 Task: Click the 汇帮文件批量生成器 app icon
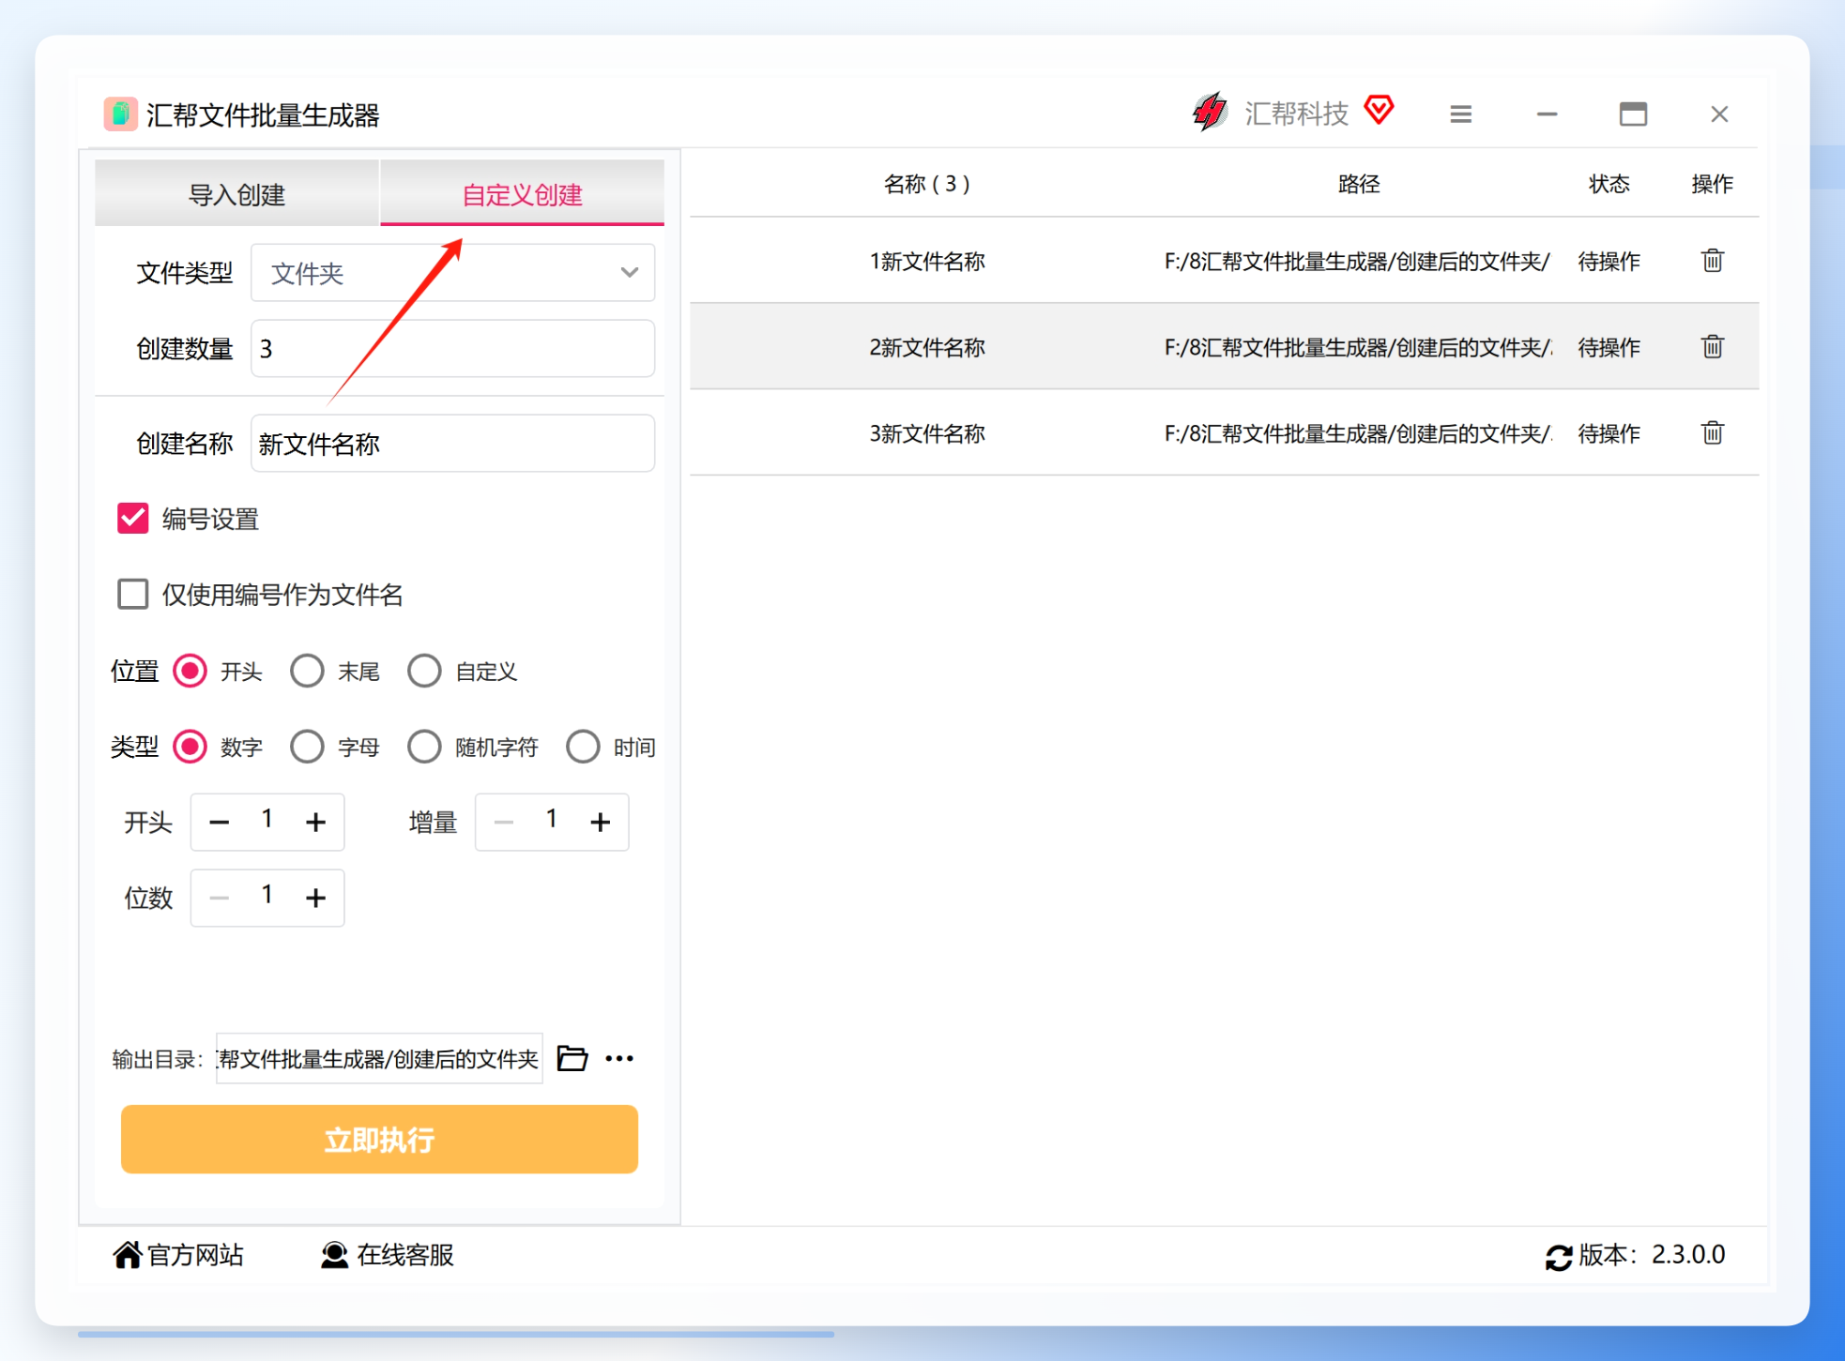[x=120, y=114]
